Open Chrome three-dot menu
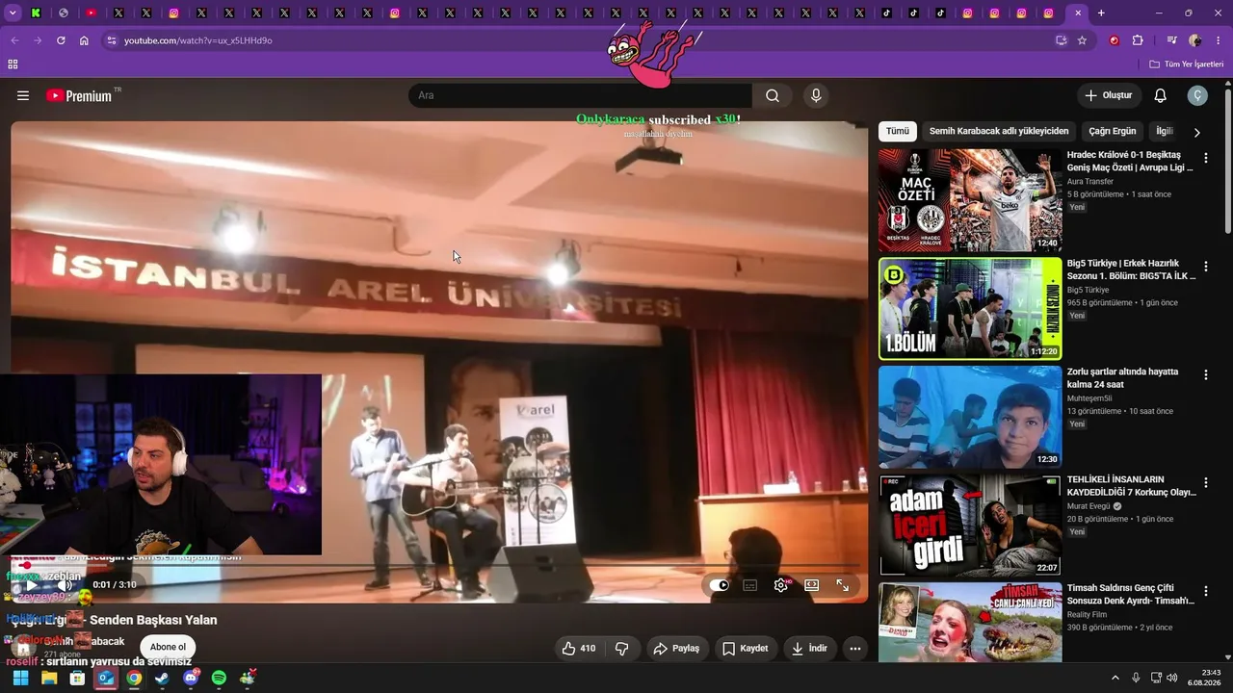 [1218, 40]
